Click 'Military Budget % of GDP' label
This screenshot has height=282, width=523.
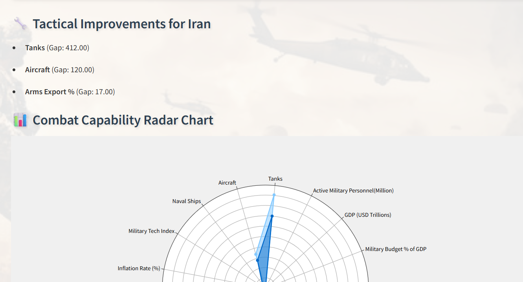(x=396, y=249)
